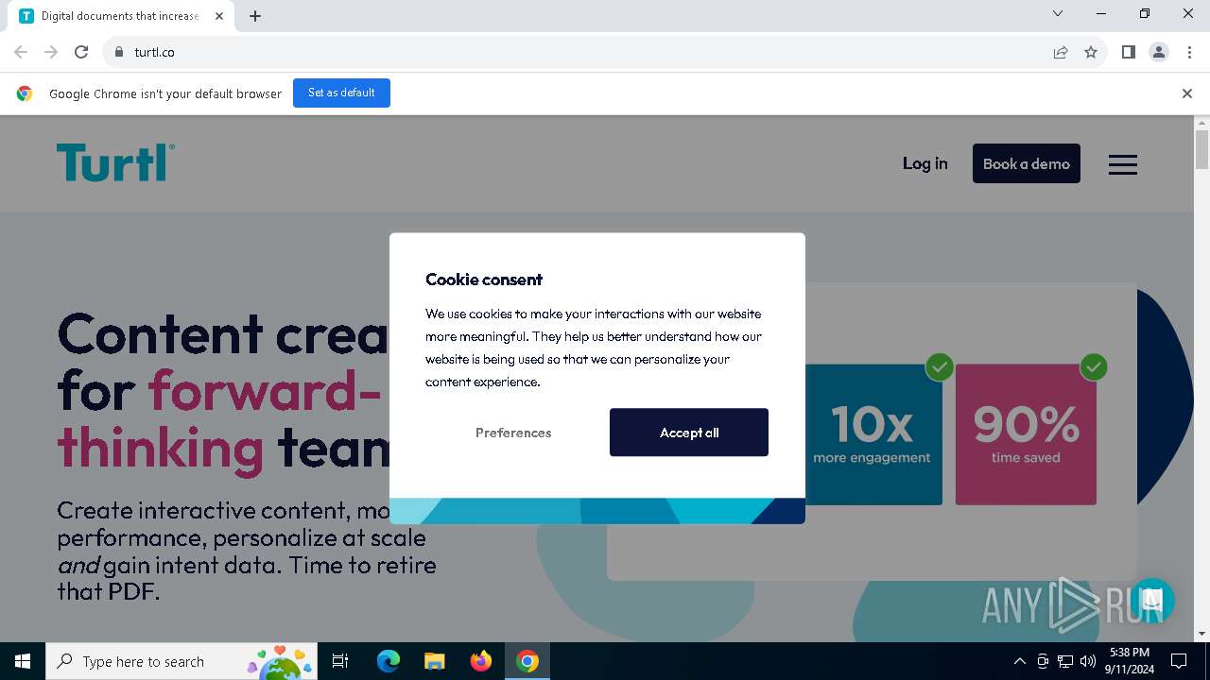This screenshot has height=680, width=1210.
Task: Close the Turtl browser tab
Action: [219, 16]
